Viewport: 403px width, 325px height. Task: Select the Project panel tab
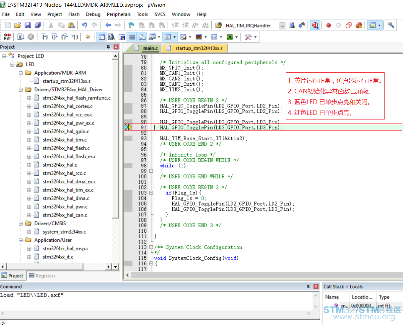pos(12,275)
